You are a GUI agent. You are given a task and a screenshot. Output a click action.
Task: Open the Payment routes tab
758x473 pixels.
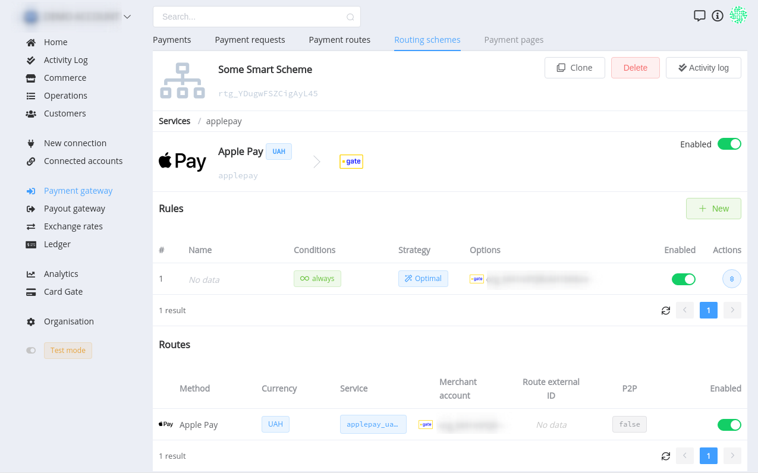point(339,40)
